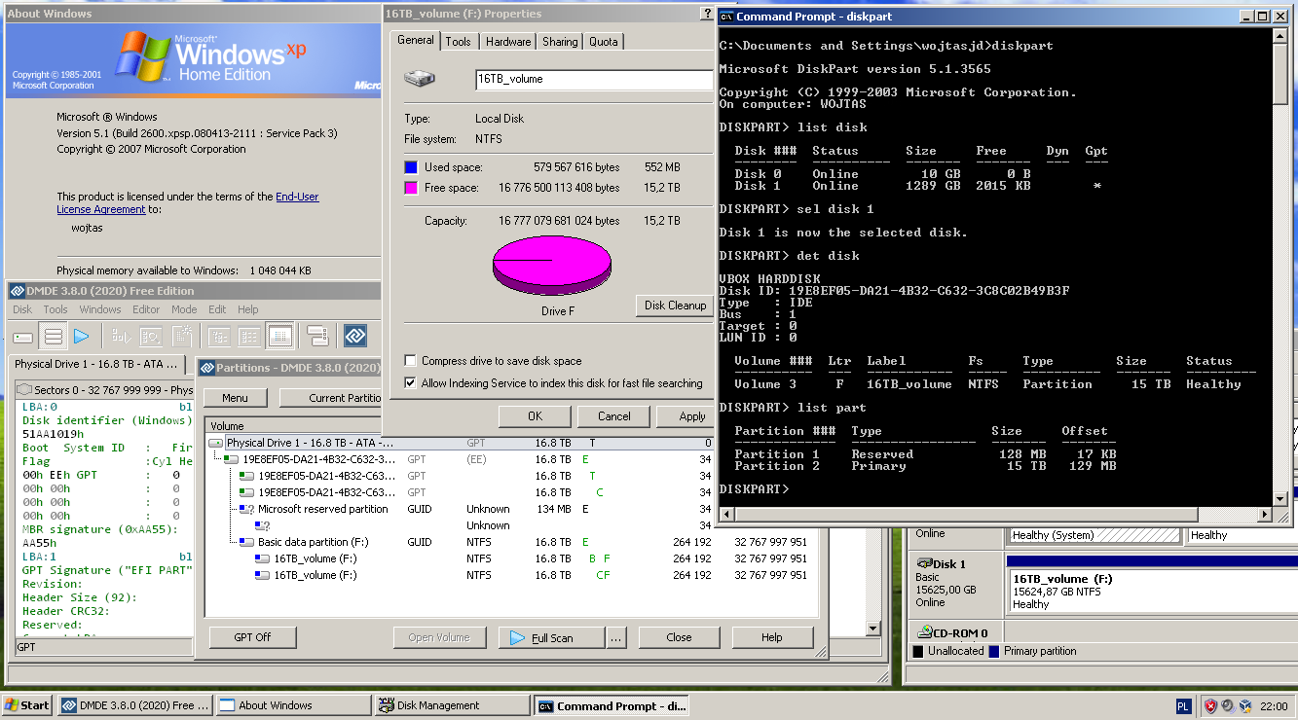Click the CD-ROM 0 icon in Disk Management
This screenshot has height=720, width=1298.
click(x=924, y=632)
